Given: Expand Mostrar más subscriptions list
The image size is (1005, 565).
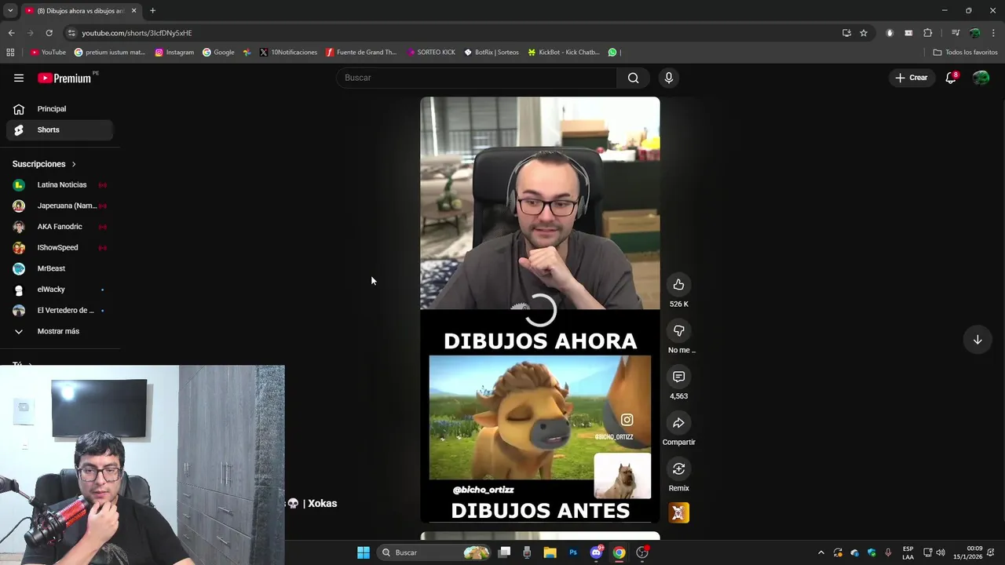Looking at the screenshot, I should (60, 331).
